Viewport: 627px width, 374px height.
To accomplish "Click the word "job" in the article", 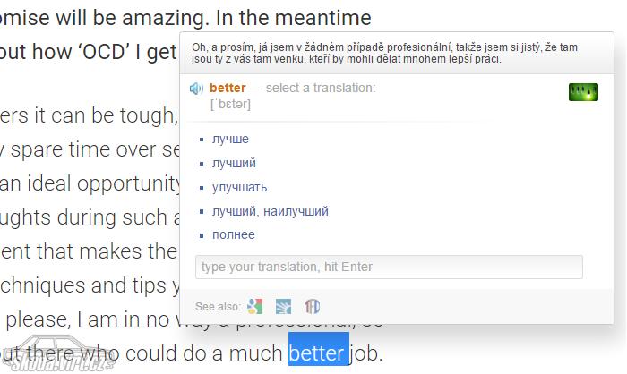I will click(x=365, y=353).
